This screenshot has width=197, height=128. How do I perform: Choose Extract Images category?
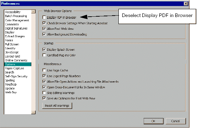(15, 36)
